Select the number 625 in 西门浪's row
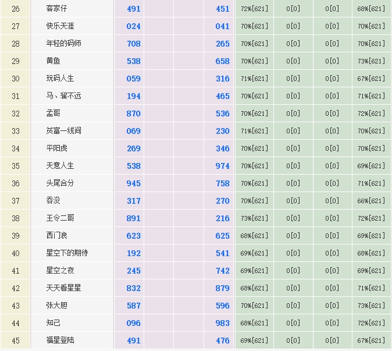Screen dimensions: 392x351 tap(223, 236)
